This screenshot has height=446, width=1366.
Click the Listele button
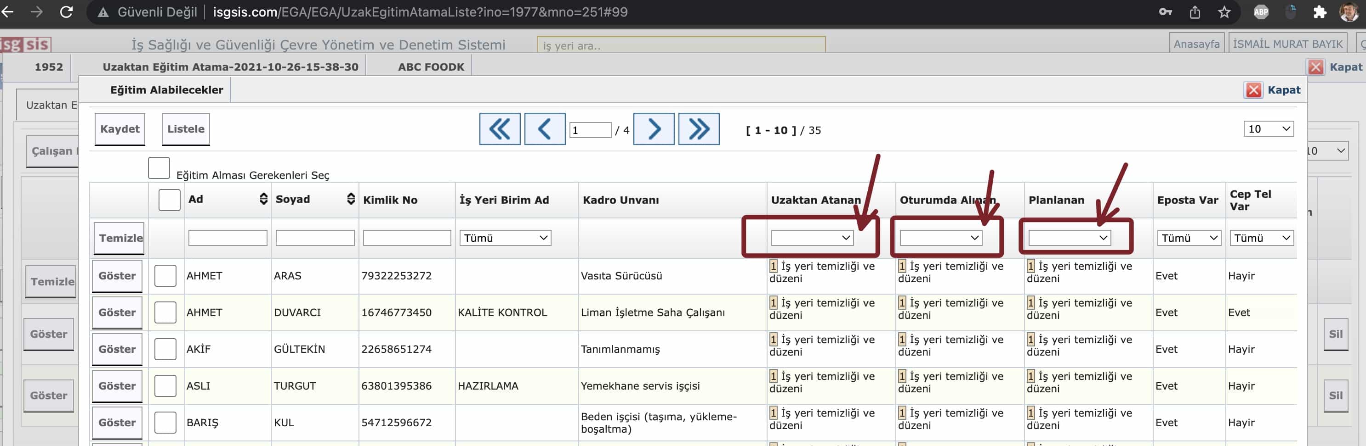click(186, 129)
